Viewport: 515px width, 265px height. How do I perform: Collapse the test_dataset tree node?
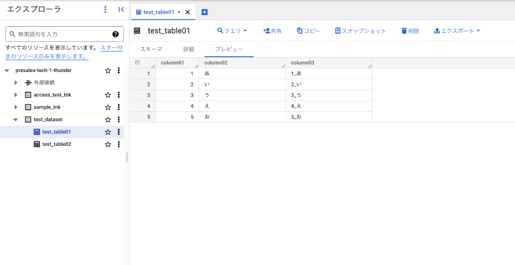pos(16,120)
